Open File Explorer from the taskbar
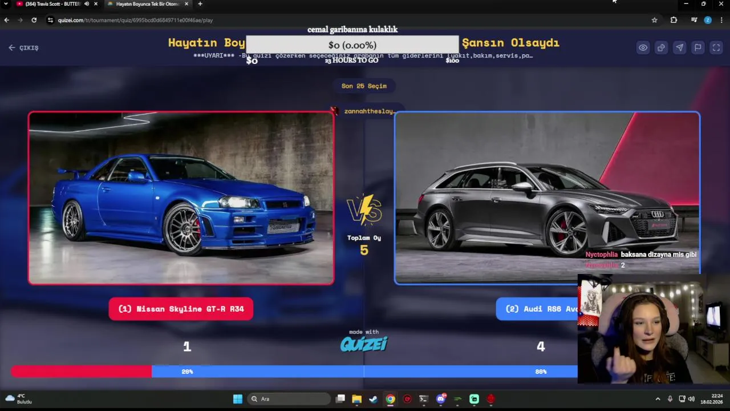730x411 pixels. click(x=356, y=399)
